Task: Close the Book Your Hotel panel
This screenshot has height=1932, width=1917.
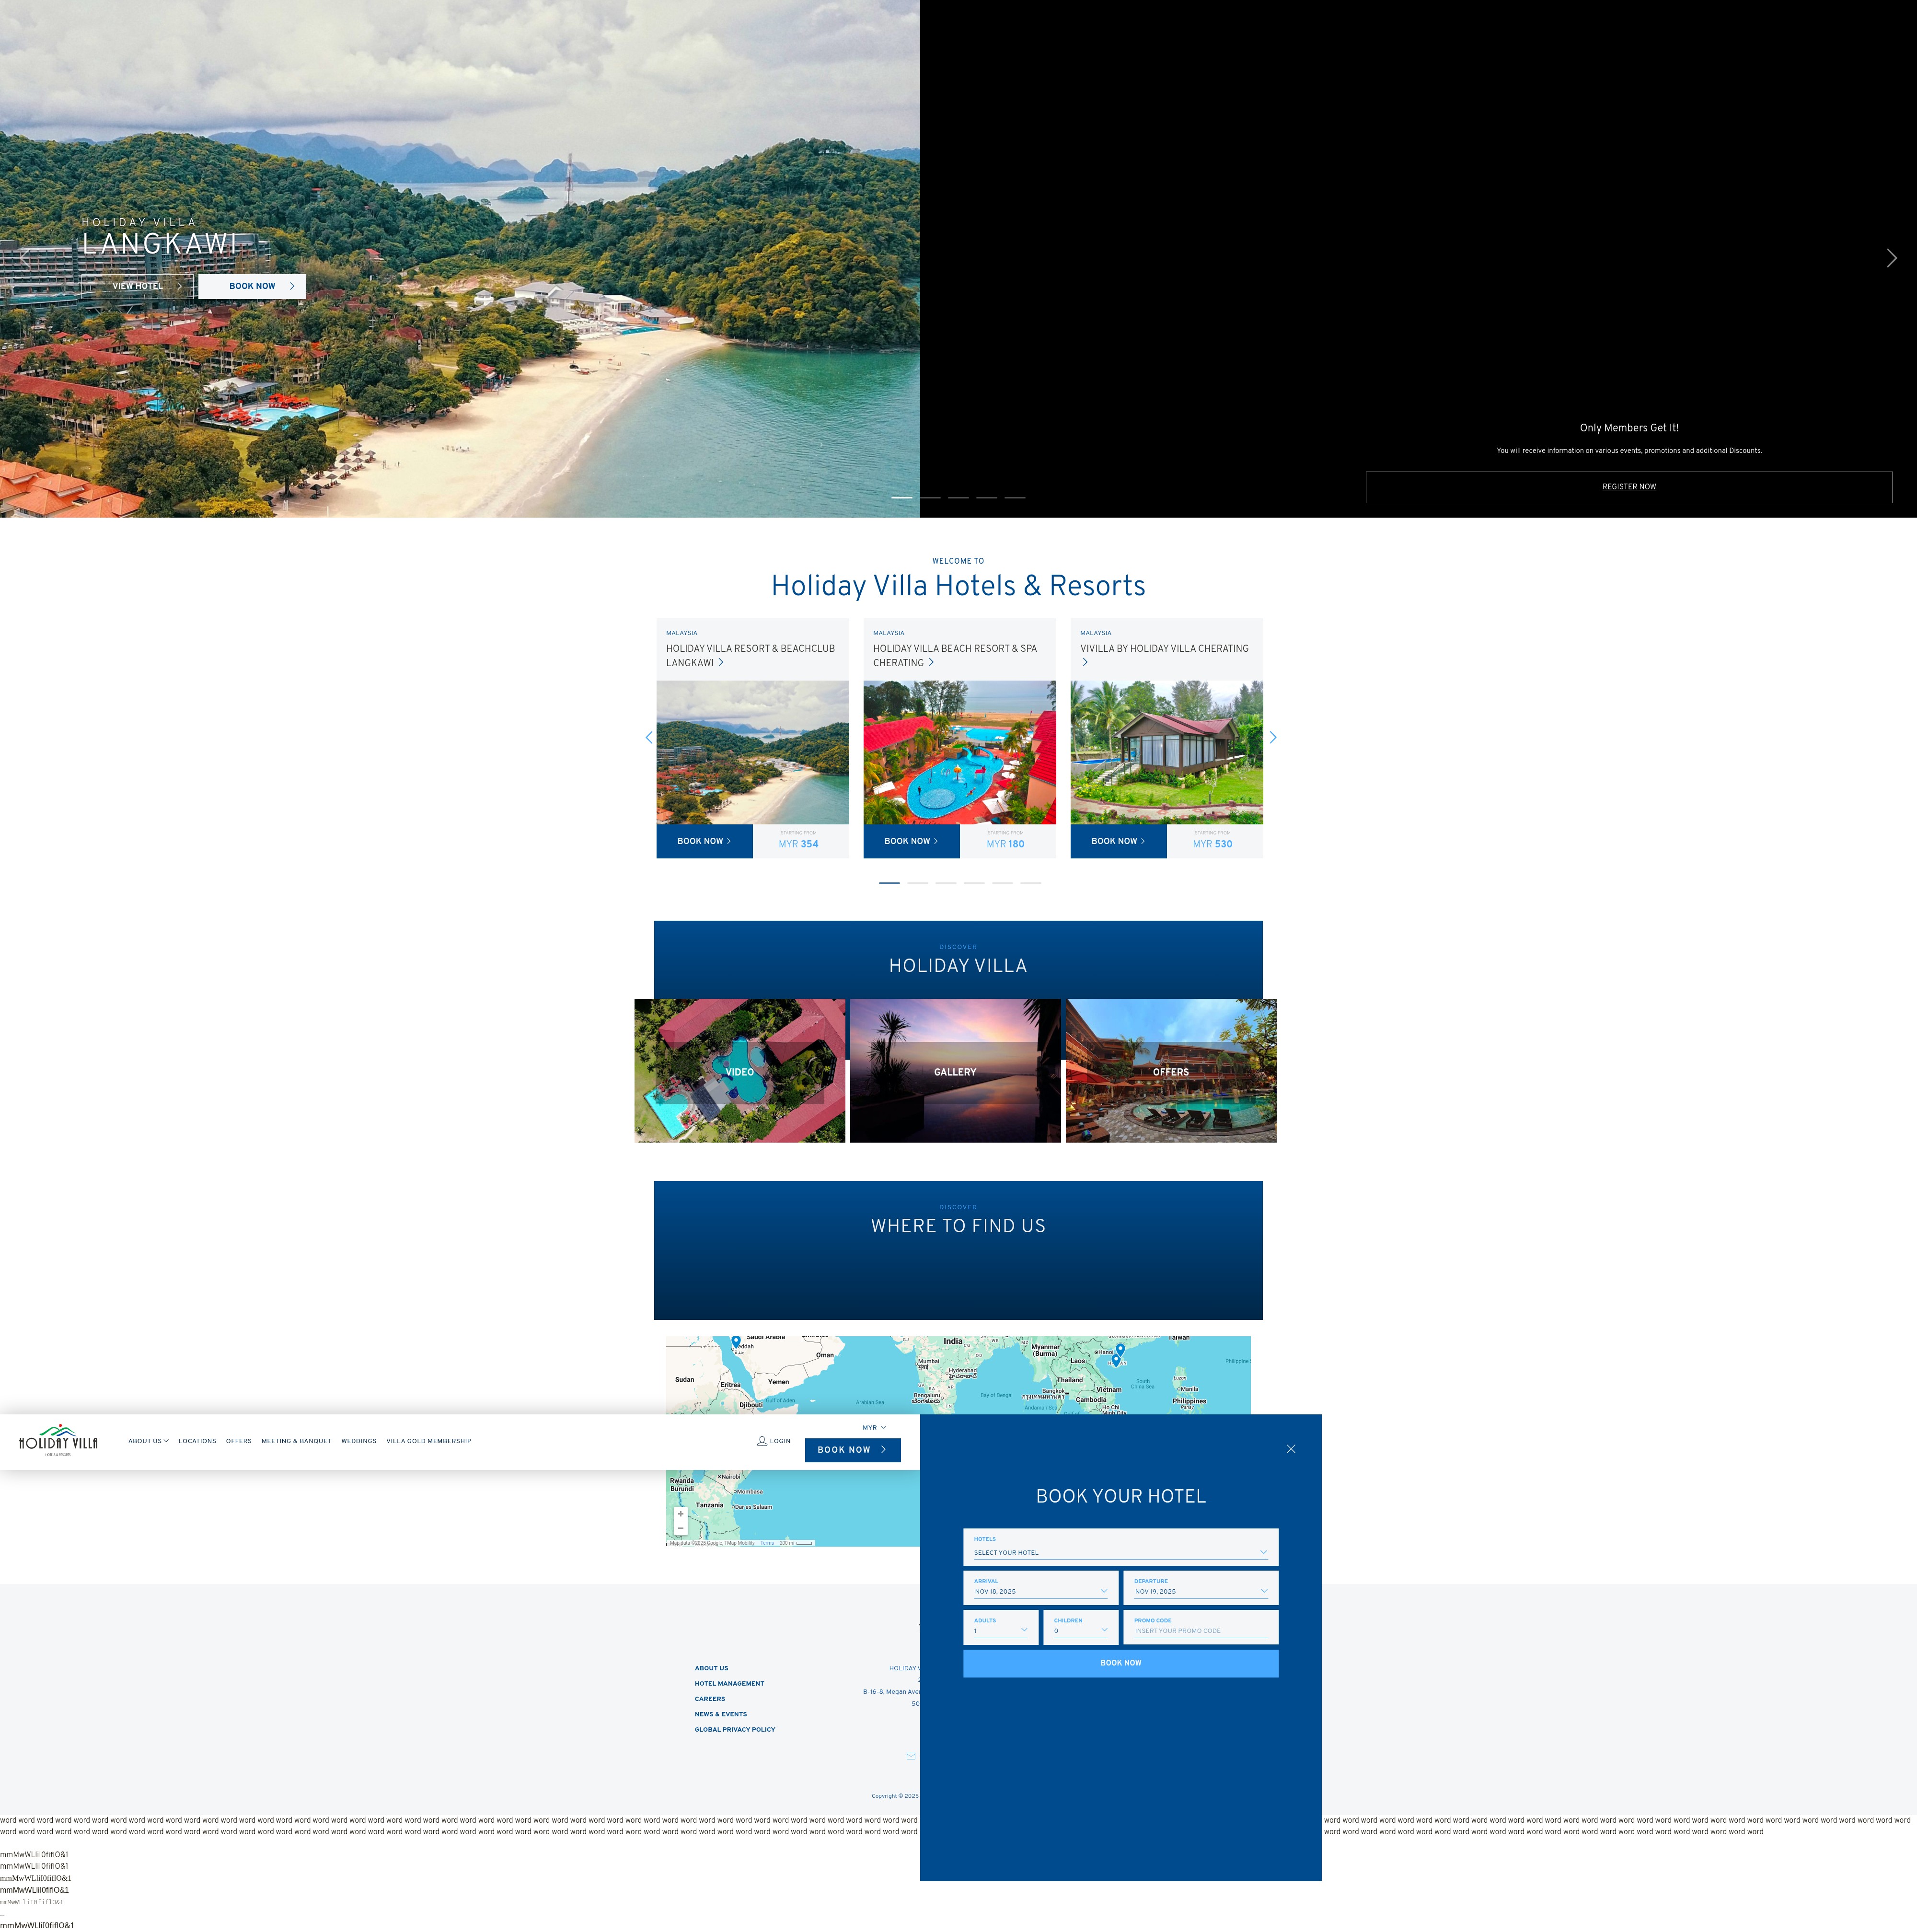Action: [x=1290, y=1448]
